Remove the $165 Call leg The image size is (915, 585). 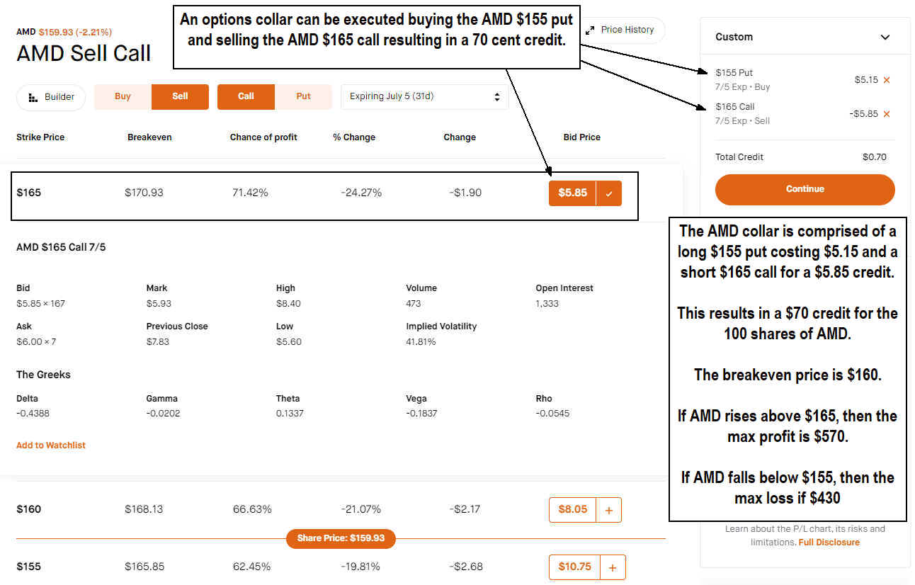pos(887,114)
